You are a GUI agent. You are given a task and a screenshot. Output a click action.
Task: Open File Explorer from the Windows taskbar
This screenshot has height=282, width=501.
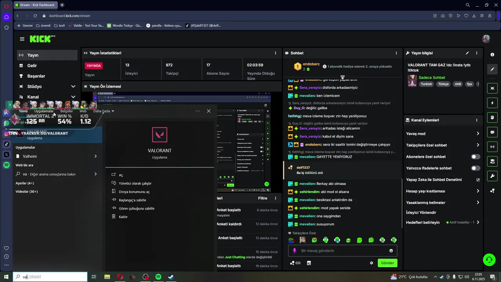point(107,277)
